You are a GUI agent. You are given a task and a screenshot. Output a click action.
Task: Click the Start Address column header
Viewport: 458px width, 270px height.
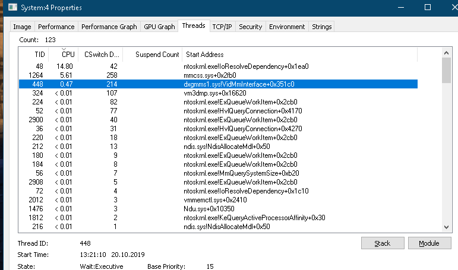point(299,55)
